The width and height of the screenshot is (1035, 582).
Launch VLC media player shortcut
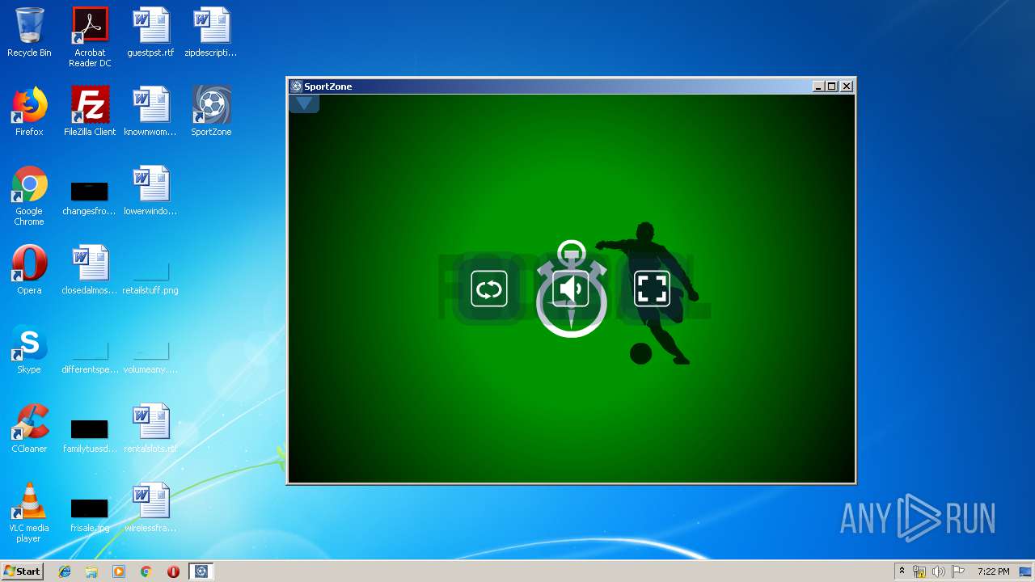(29, 512)
